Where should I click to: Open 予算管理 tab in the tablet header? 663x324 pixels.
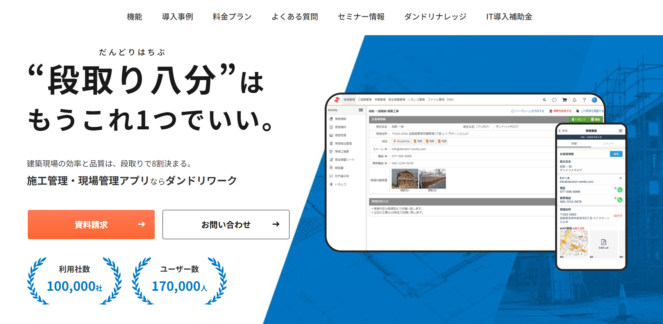coord(380,100)
